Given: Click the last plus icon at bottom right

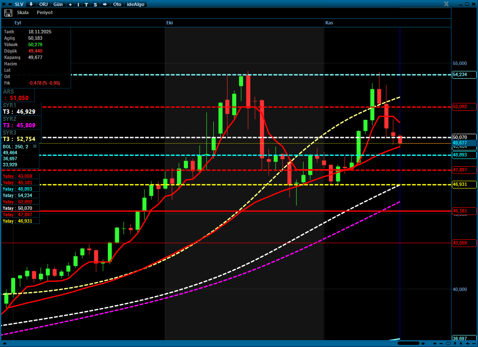Looking at the screenshot, I should 468,344.
